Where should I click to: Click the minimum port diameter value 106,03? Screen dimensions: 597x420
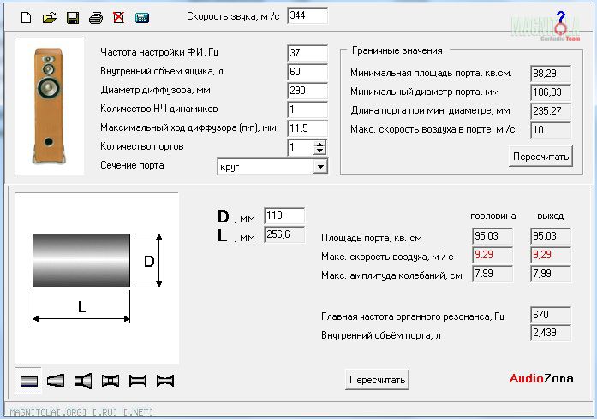pyautogui.click(x=551, y=92)
